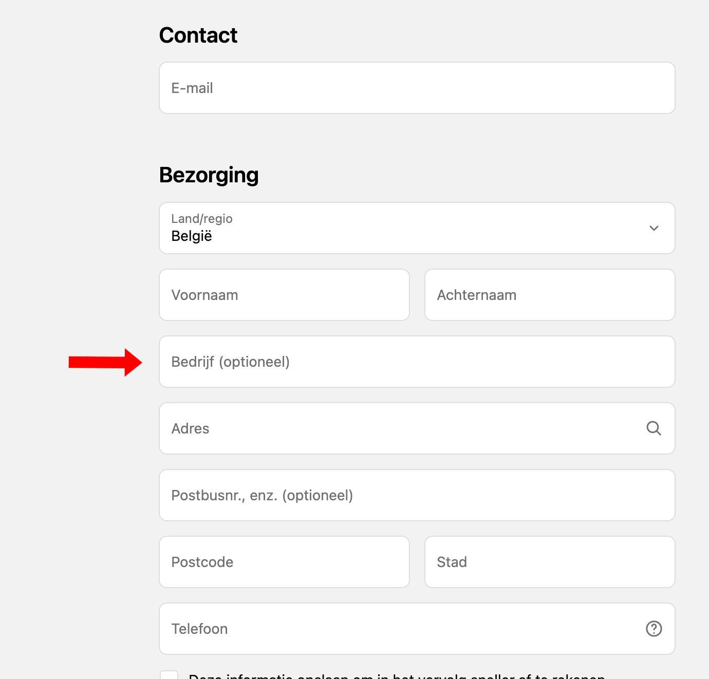The width and height of the screenshot is (709, 679).
Task: Click the Bezorging section heading
Action: (x=209, y=175)
